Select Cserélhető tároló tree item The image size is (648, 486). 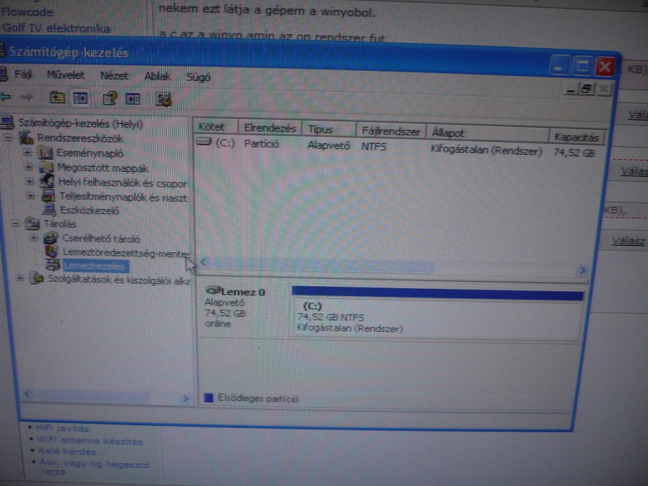101,239
